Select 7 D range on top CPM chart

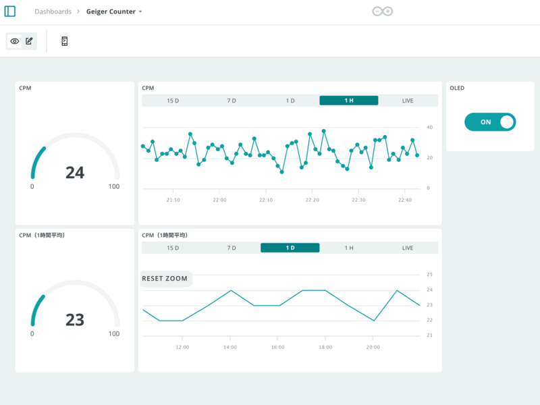(x=232, y=101)
